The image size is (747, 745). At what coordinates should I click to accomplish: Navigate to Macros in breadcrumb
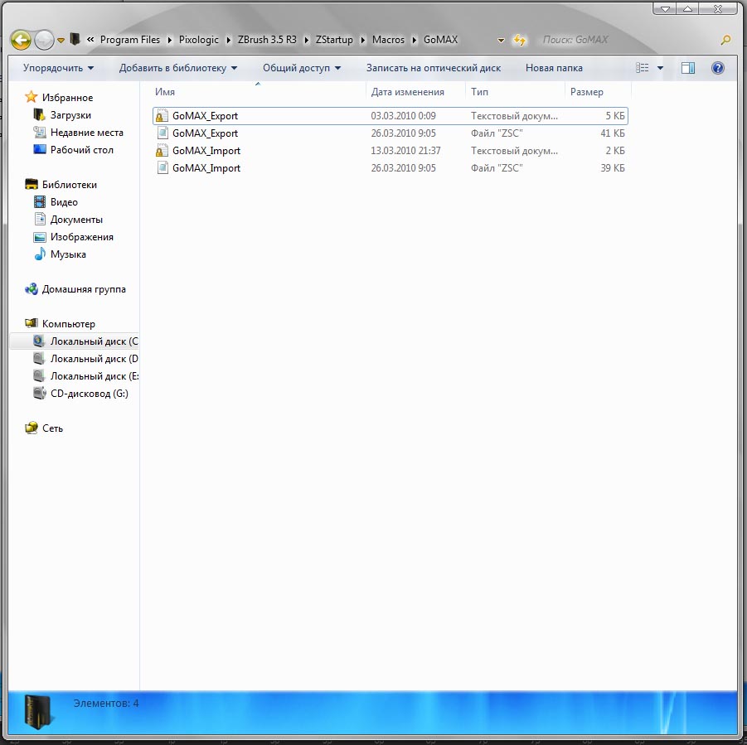pos(388,40)
